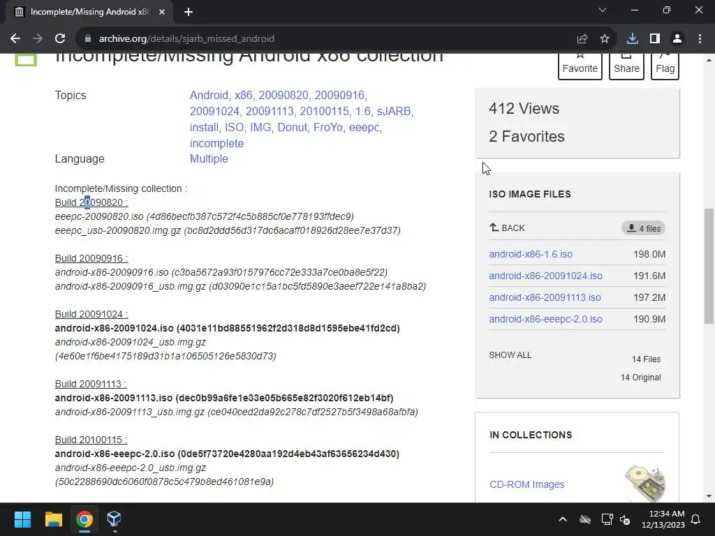Click the muted volume tray icon
Screen dimensions: 715x536
click(625, 519)
